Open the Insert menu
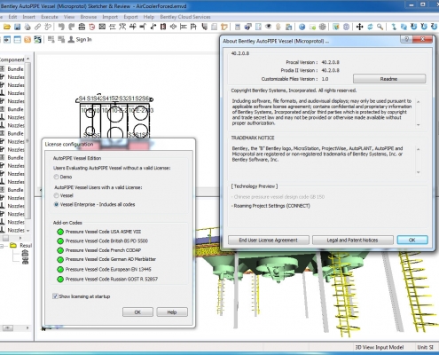Screen dimensions: 439x355 28,17
